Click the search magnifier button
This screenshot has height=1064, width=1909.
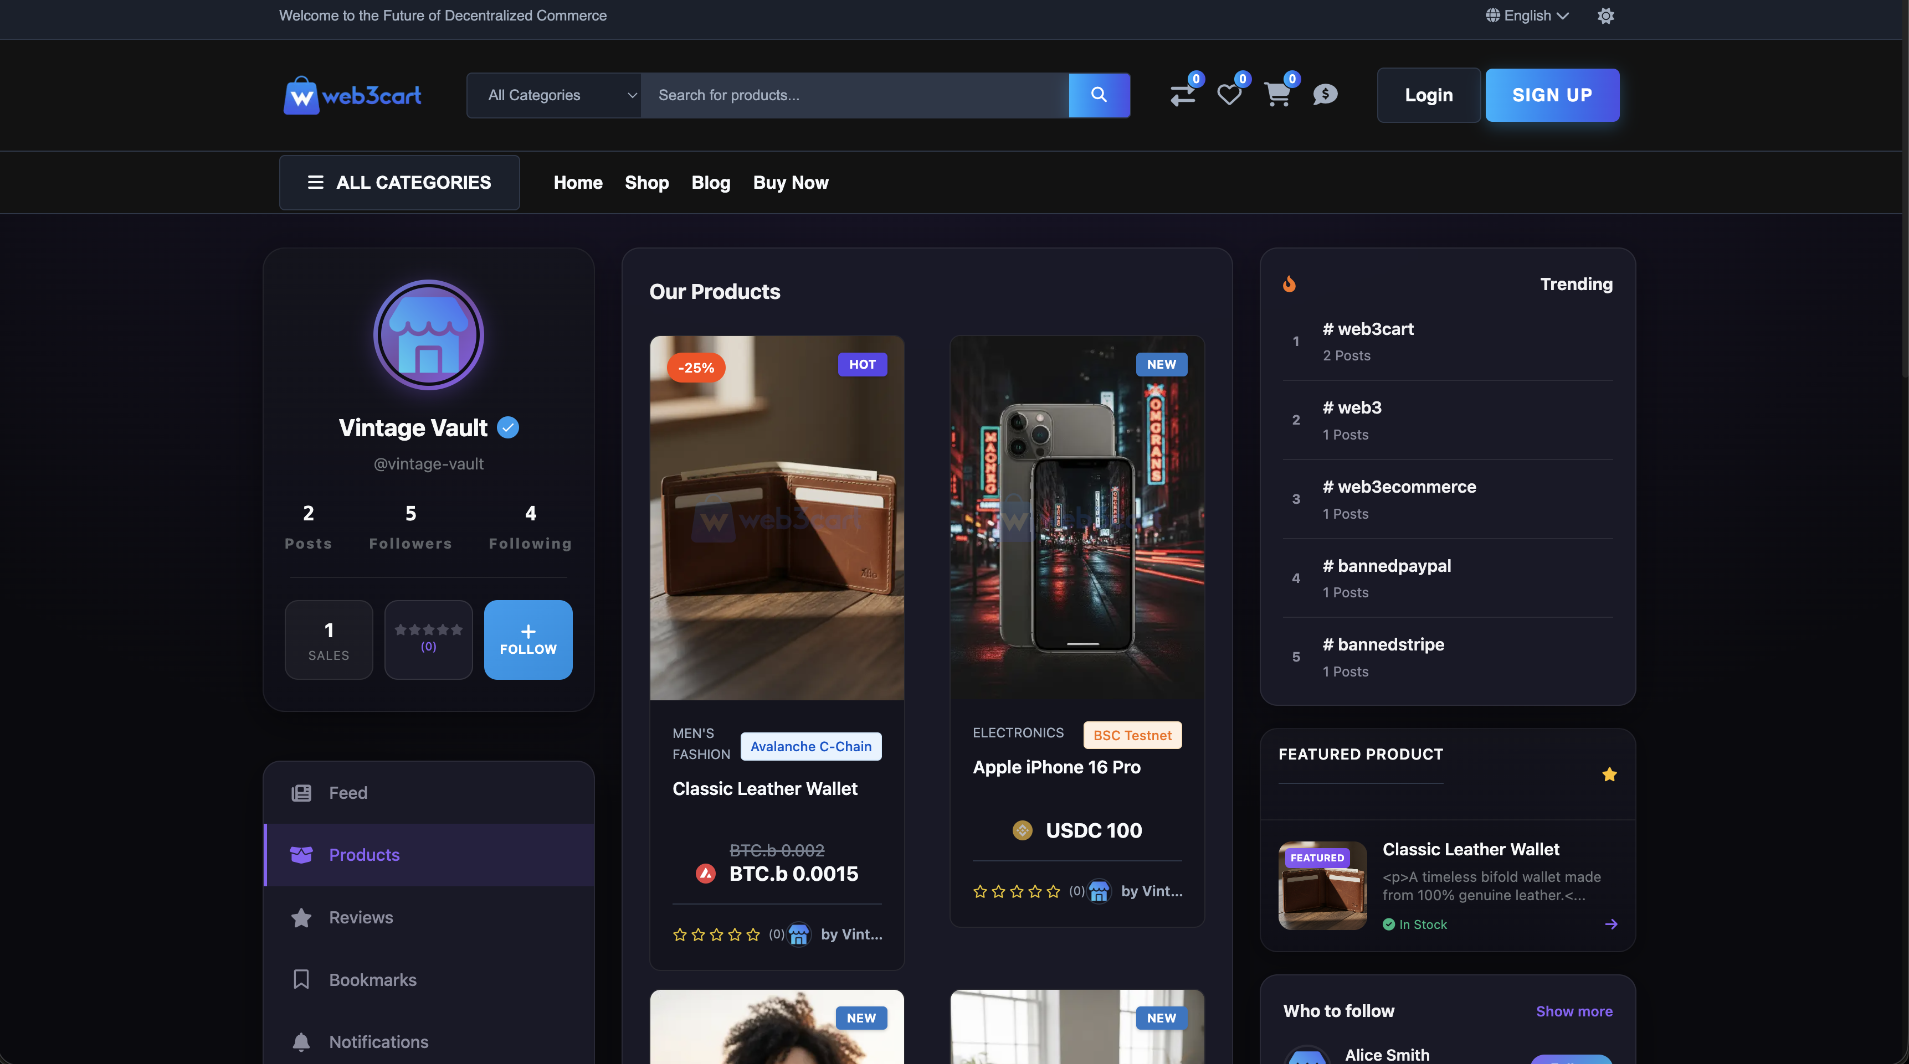point(1099,95)
